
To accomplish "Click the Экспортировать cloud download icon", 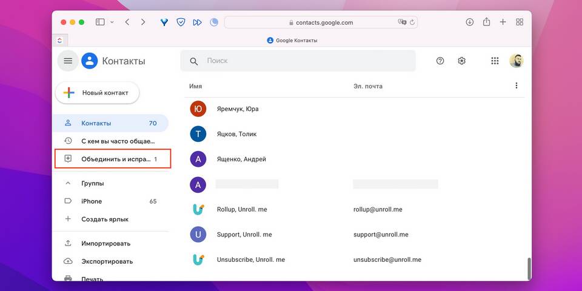I will [68, 261].
